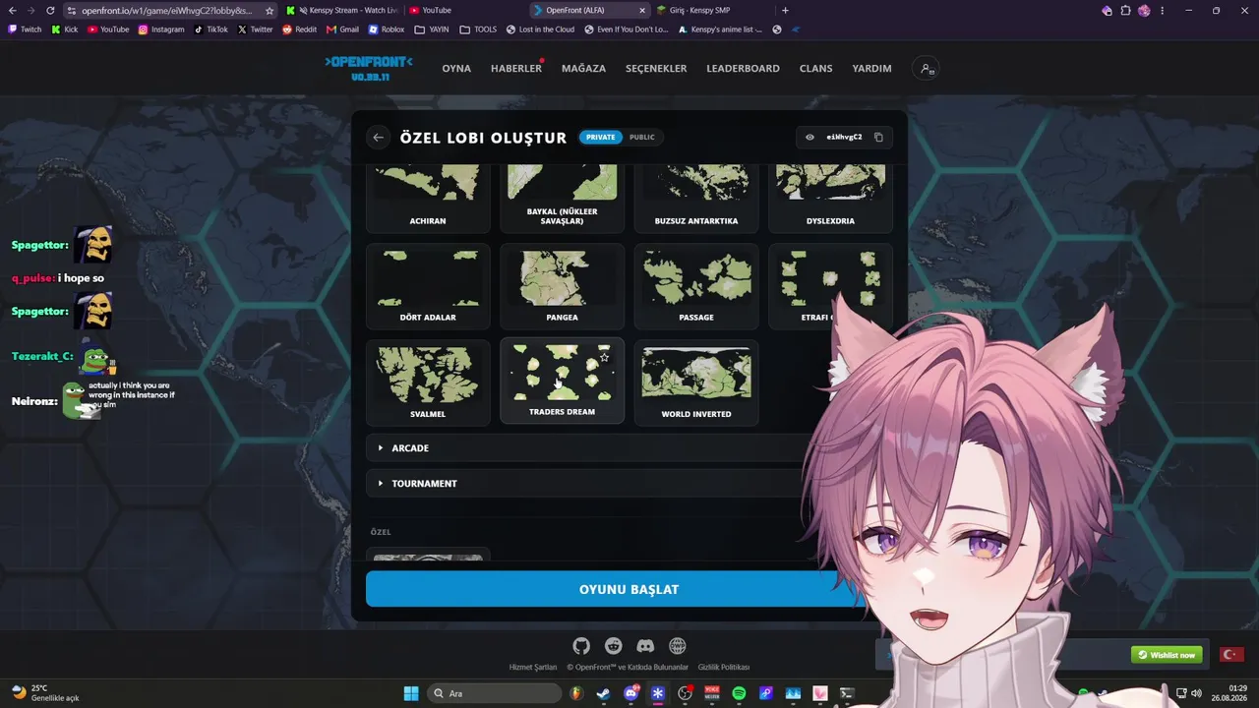Viewport: 1259px width, 708px height.
Task: Choose the Traders Dream map
Action: [x=562, y=382]
